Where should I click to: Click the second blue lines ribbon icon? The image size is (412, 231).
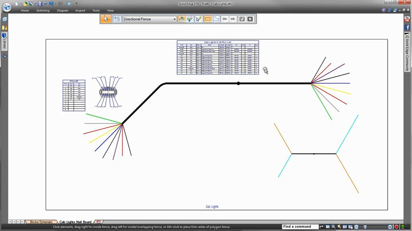coord(395,10)
